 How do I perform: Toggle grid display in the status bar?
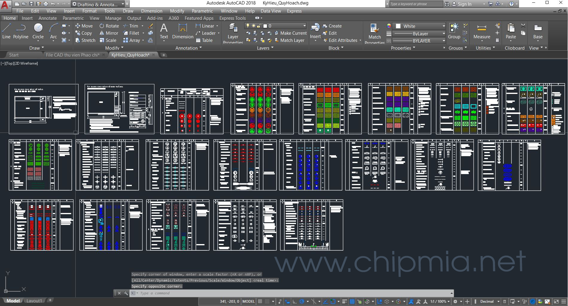260,301
